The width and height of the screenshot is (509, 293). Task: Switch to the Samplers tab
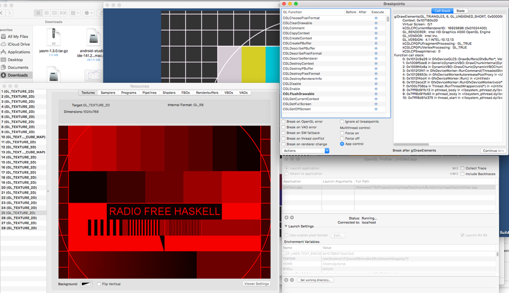(108, 93)
